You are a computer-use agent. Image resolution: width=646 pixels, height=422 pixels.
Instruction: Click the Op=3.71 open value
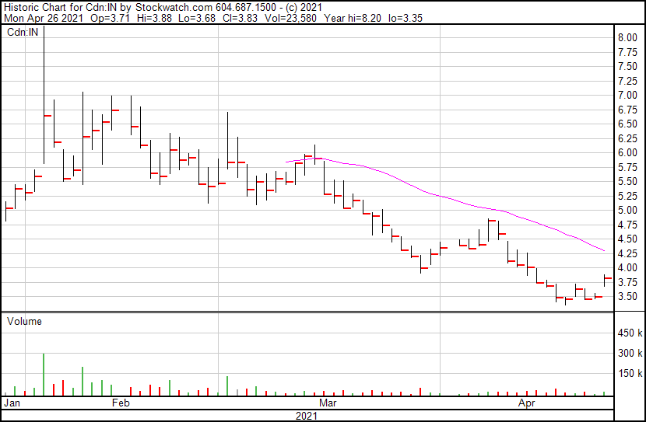[x=110, y=18]
